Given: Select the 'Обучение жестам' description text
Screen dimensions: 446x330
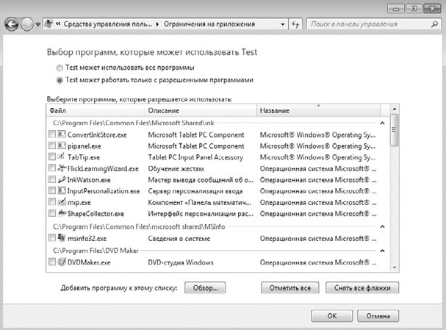Looking at the screenshot, I should tap(176, 169).
